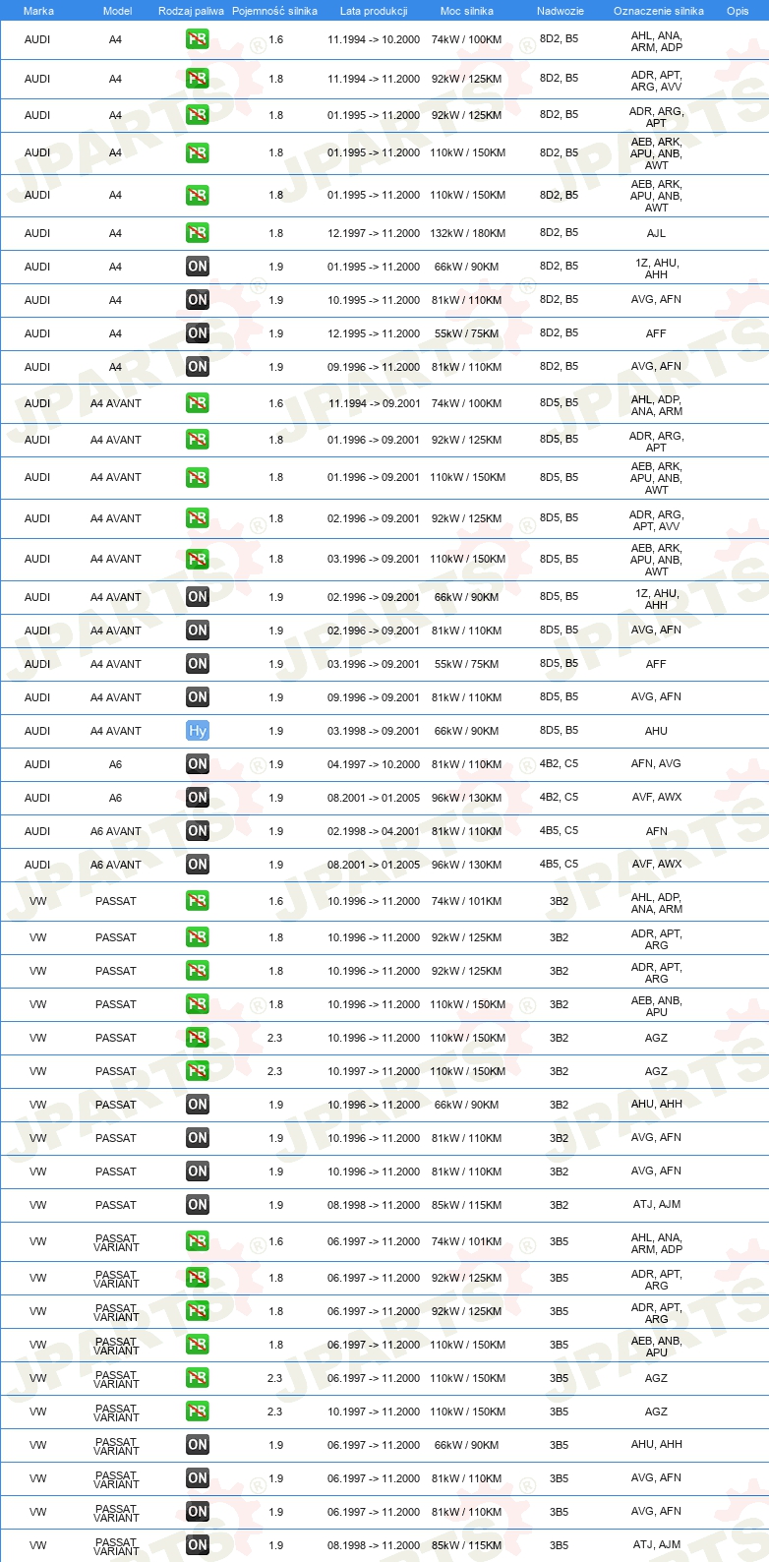
Task: Click the ADR, APT, ARG, AVV engine codes cell
Action: pyautogui.click(x=656, y=81)
